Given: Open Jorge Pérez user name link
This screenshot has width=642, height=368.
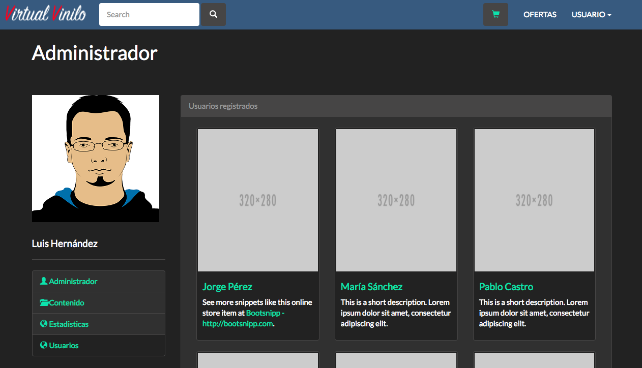Looking at the screenshot, I should pyautogui.click(x=227, y=287).
